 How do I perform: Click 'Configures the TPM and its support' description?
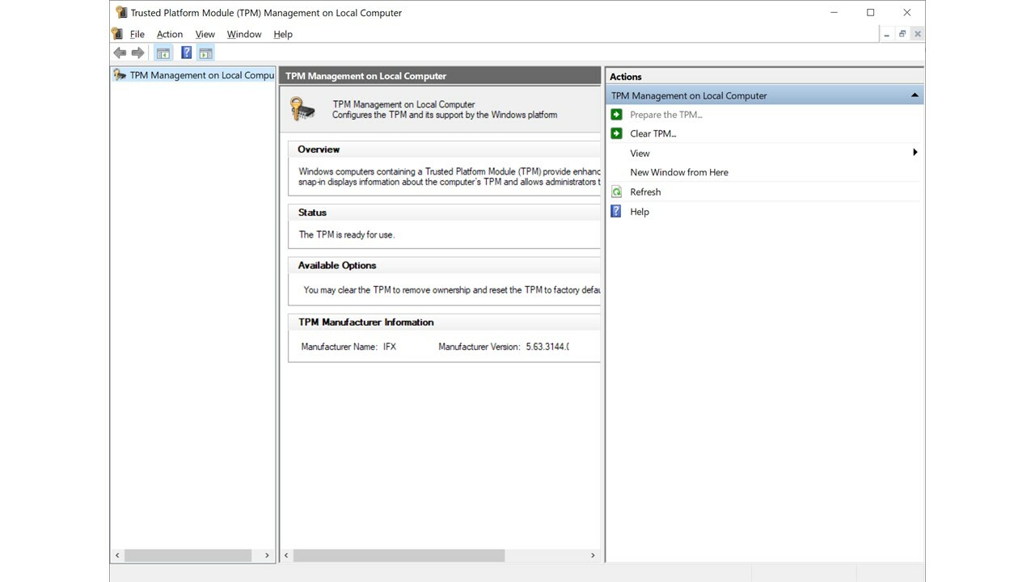(x=445, y=115)
